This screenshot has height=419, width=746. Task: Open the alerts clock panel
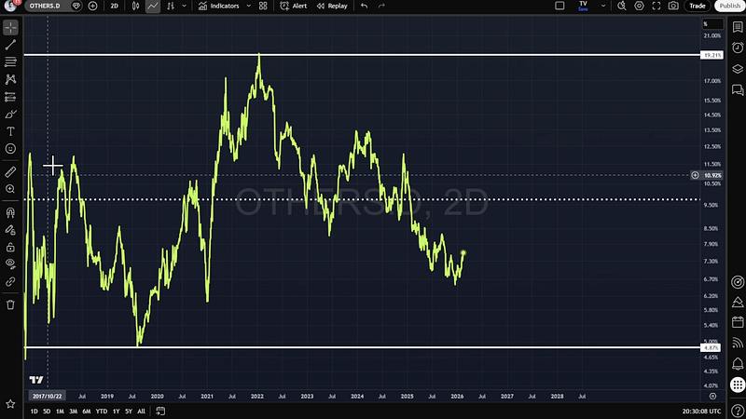pyautogui.click(x=738, y=47)
